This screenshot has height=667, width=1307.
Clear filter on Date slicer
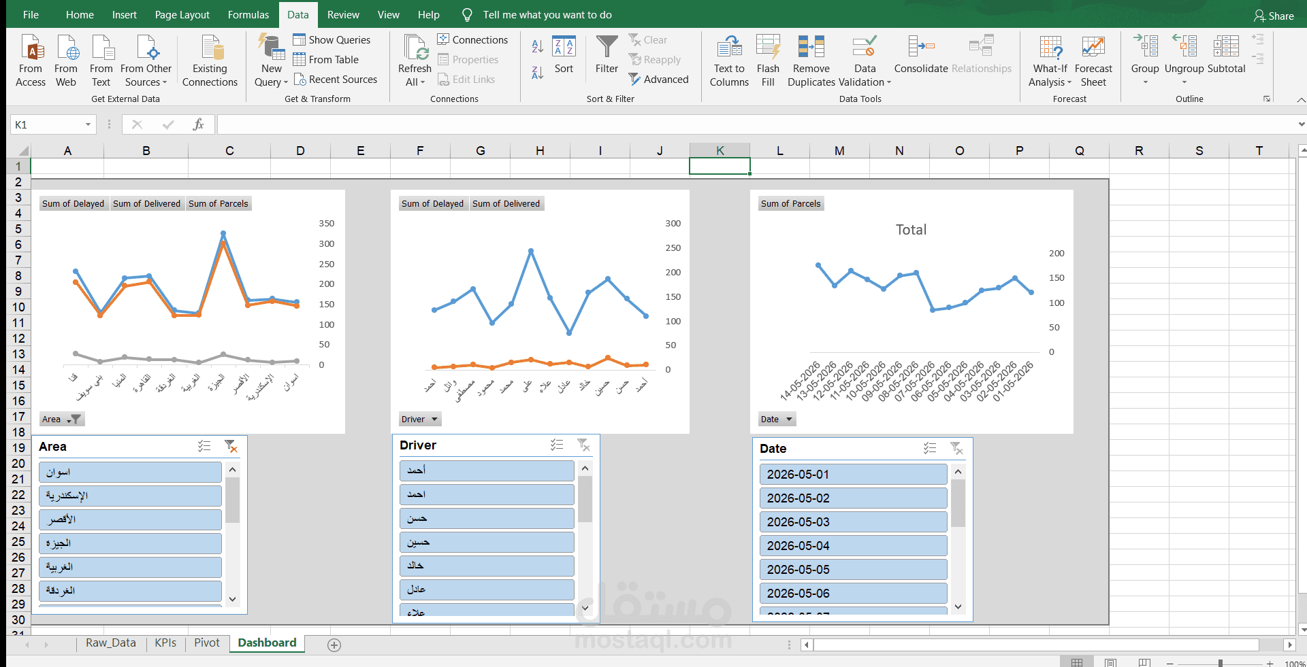coord(956,449)
